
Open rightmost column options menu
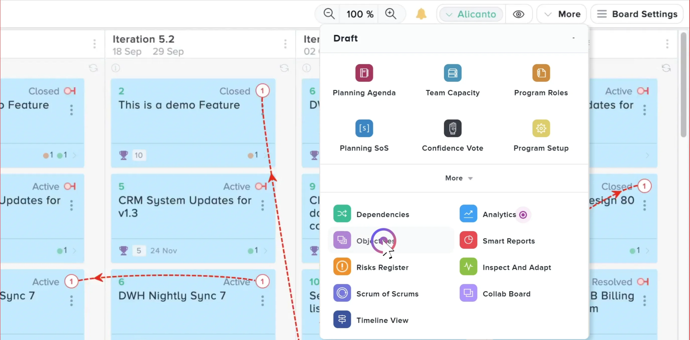coord(667,44)
